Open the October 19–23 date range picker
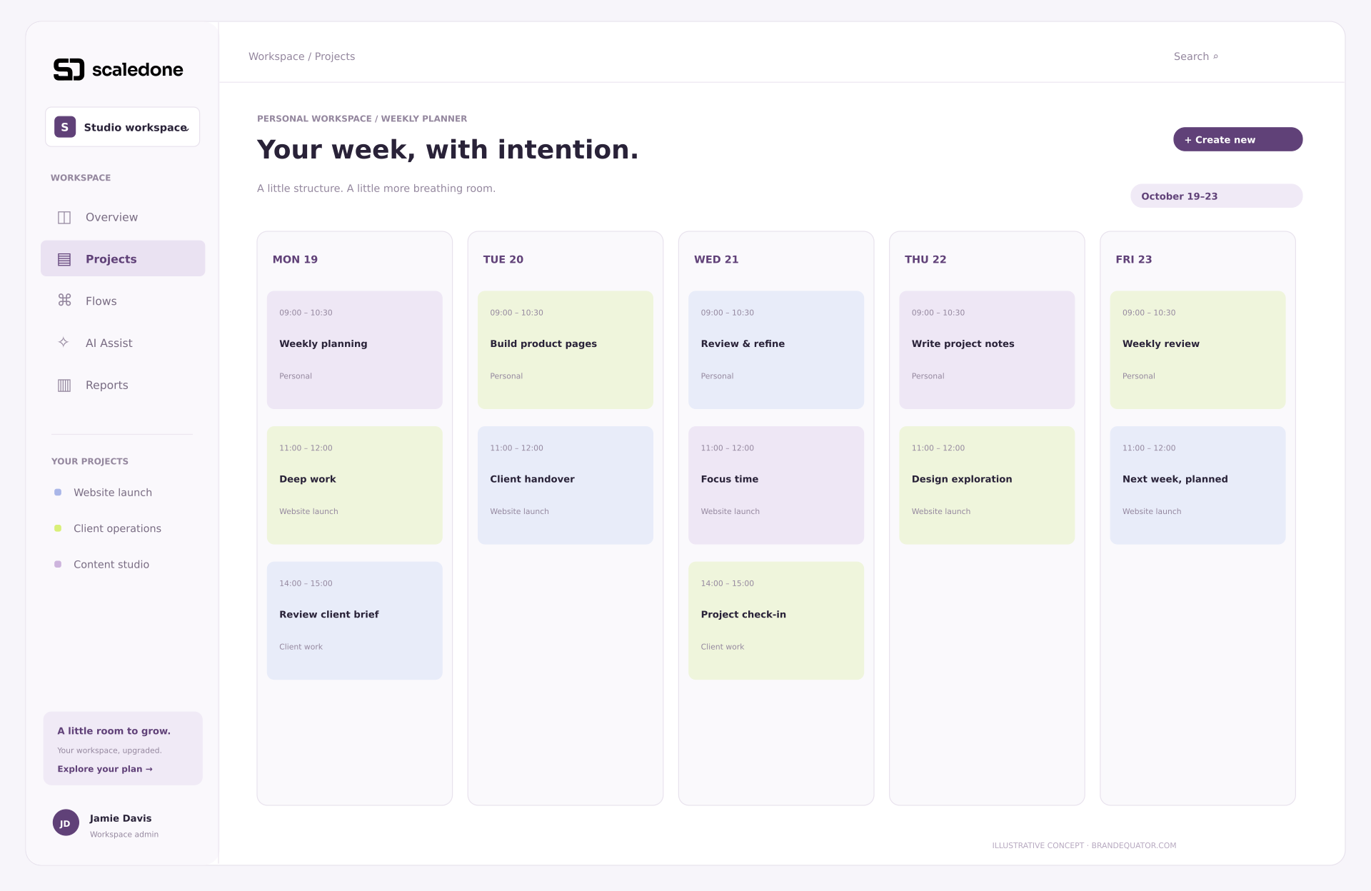The image size is (1371, 891). [x=1216, y=196]
